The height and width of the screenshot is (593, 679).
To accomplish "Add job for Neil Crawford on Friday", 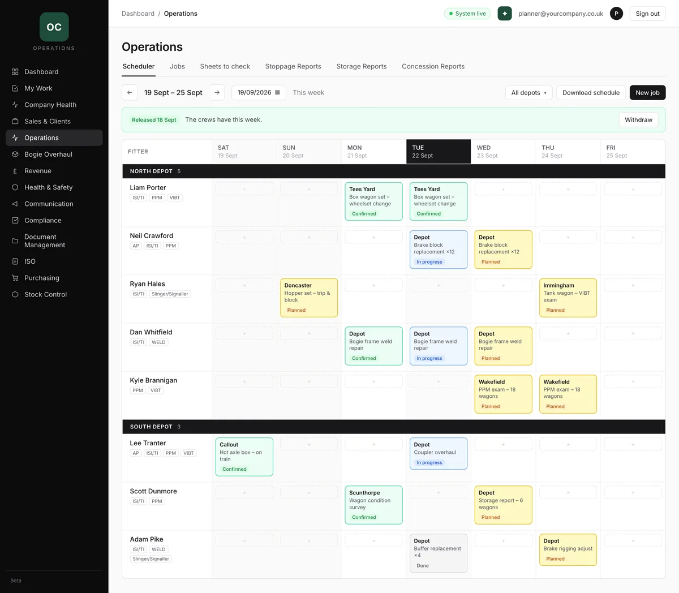I will [633, 237].
